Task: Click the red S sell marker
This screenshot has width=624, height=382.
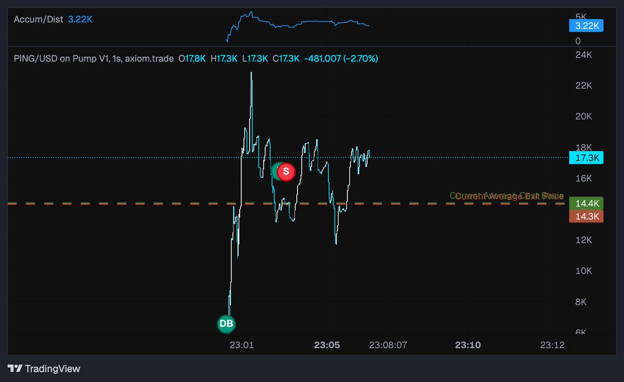Action: click(x=285, y=172)
